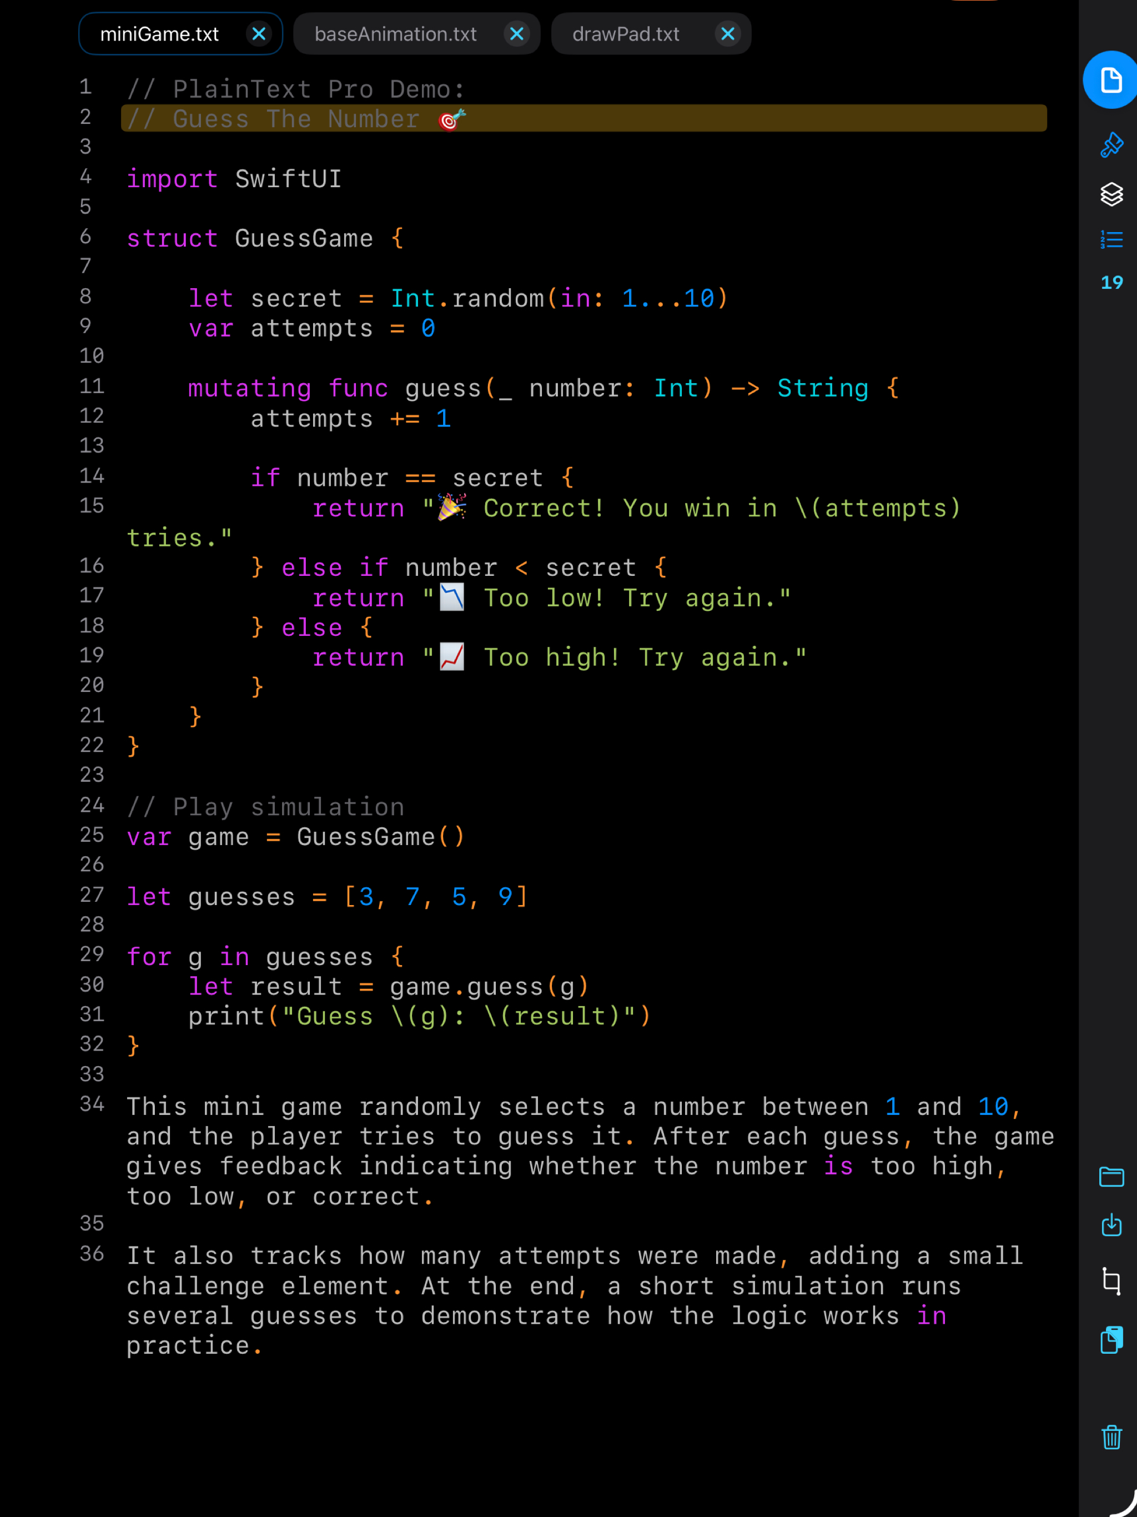Screen dimensions: 1137x1517
Task: Click 'for g in guesses {' line
Action: [x=265, y=957]
